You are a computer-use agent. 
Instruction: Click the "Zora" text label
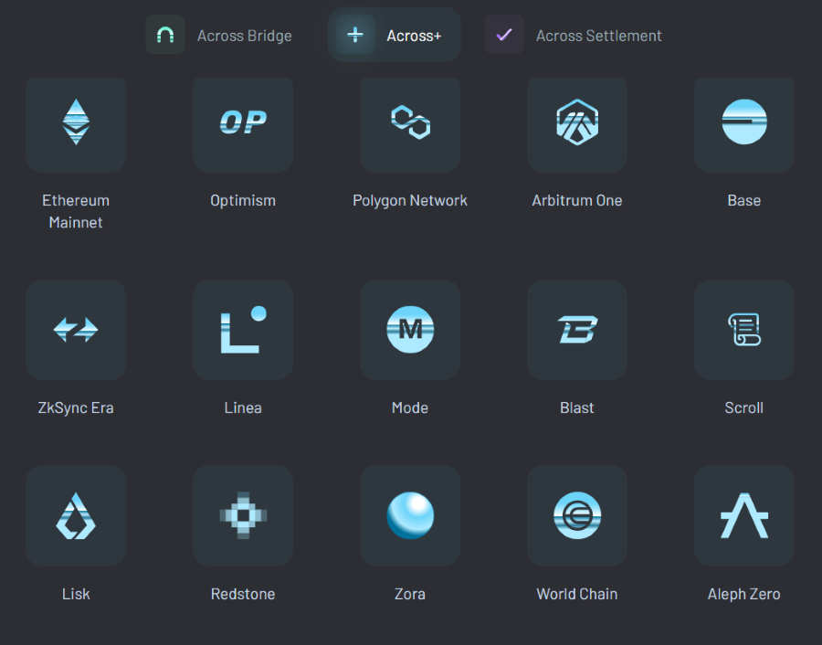click(410, 594)
